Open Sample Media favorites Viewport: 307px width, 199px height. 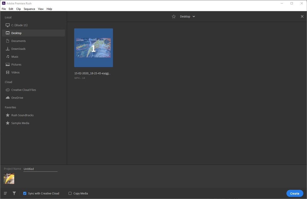click(x=20, y=123)
